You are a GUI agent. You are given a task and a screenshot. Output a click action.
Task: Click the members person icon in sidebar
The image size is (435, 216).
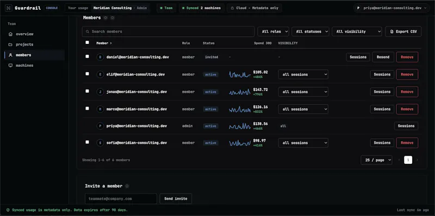[10, 55]
